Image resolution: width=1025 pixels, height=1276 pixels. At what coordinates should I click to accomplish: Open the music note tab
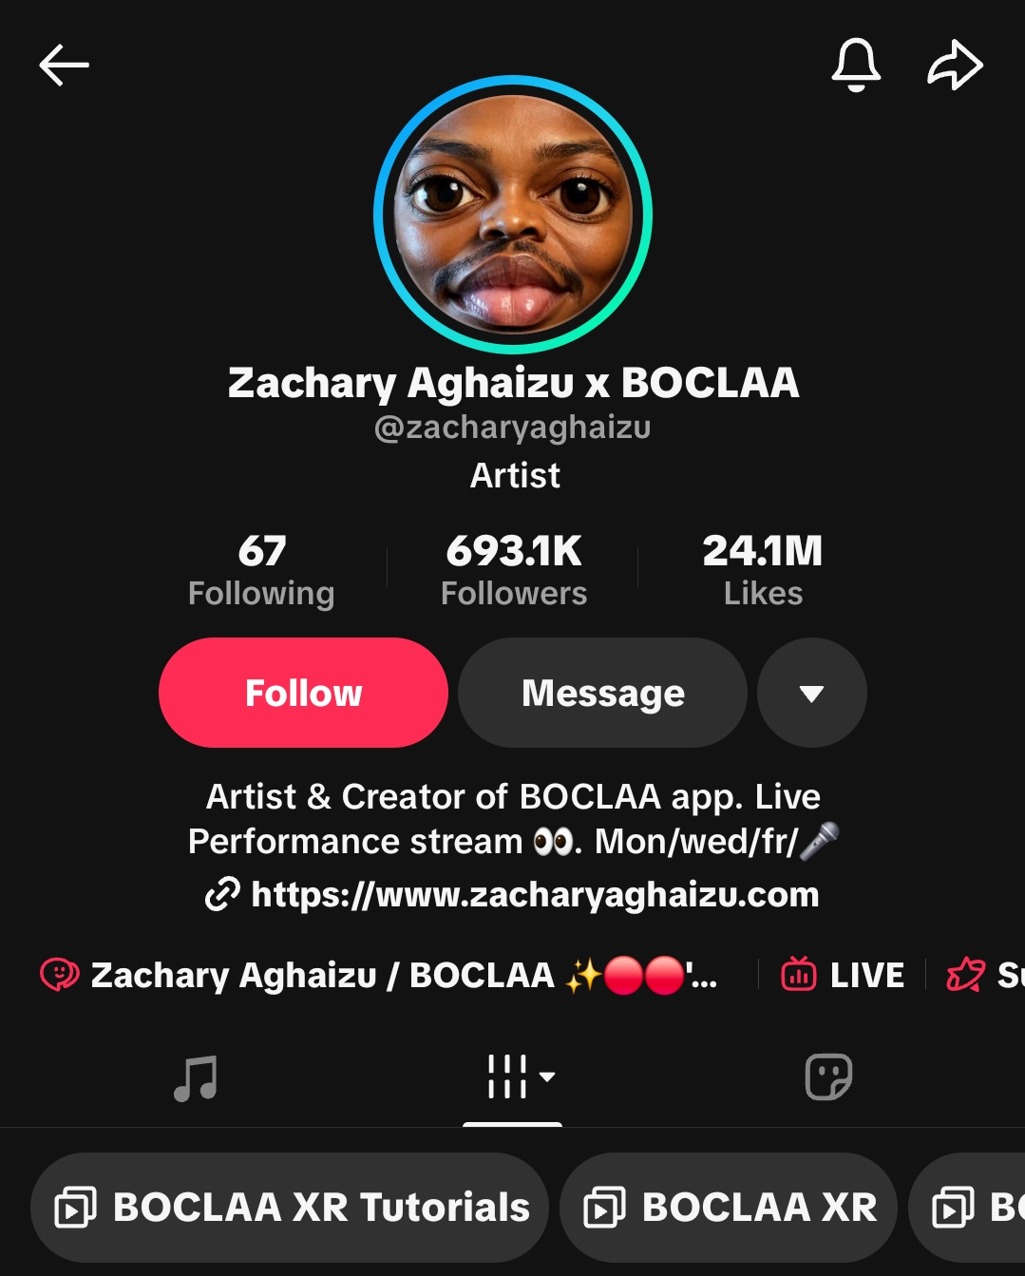196,1078
